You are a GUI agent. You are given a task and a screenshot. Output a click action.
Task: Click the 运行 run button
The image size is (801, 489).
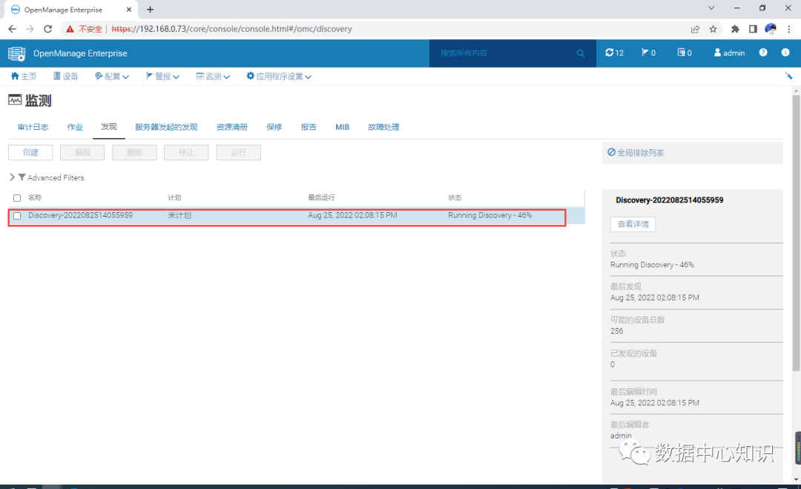[239, 152]
